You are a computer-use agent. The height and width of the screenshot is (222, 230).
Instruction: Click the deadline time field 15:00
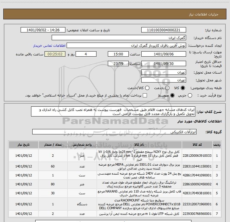click(x=118, y=54)
